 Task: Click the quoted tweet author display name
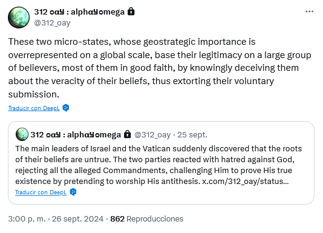[76, 135]
